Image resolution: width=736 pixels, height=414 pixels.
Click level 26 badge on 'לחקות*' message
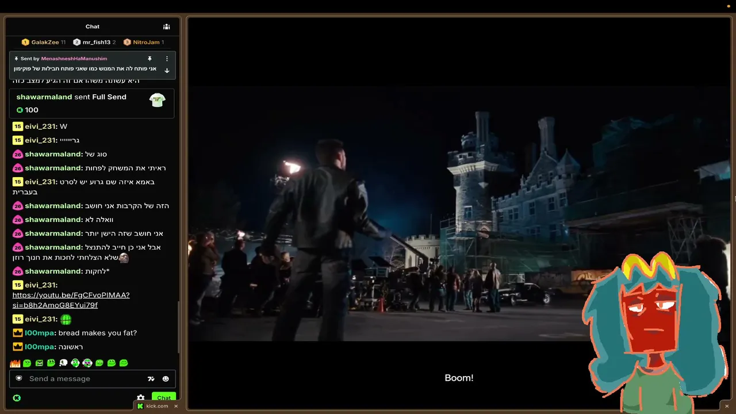pos(17,271)
